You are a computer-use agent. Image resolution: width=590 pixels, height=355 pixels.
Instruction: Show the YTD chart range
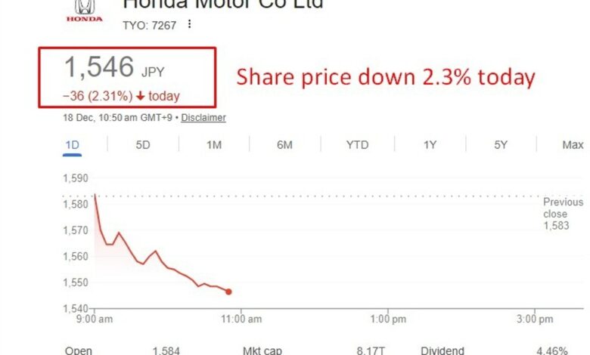click(x=357, y=145)
